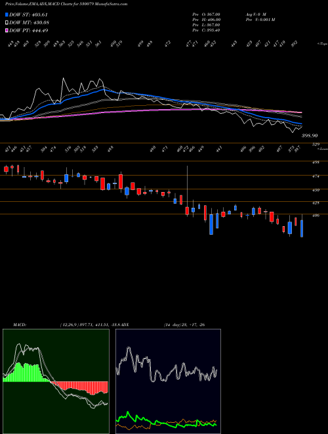The height and width of the screenshot is (434, 328).
Task: Click the ADX (14 day) indicator heading
Action: (164, 325)
